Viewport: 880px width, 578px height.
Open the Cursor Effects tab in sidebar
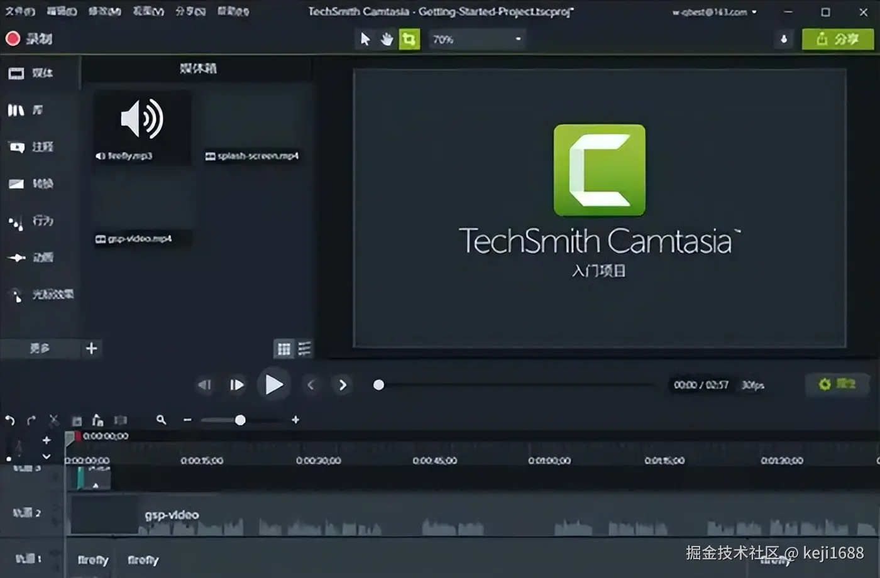point(40,294)
